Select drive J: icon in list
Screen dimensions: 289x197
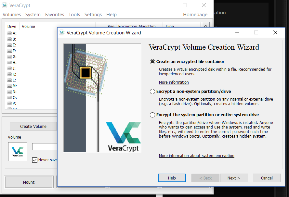coord(9,68)
